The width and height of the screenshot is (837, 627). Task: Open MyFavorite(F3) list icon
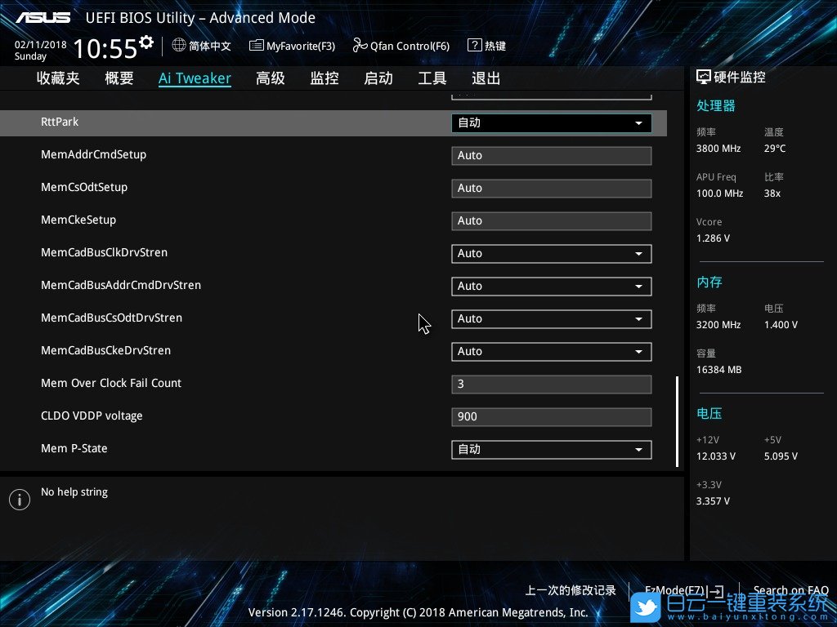click(x=257, y=46)
